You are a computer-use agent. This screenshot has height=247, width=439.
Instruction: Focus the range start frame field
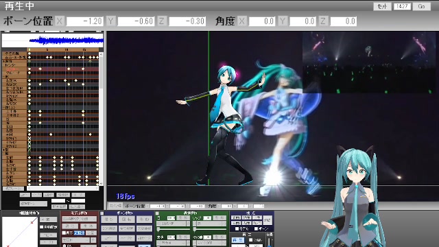tap(58, 201)
